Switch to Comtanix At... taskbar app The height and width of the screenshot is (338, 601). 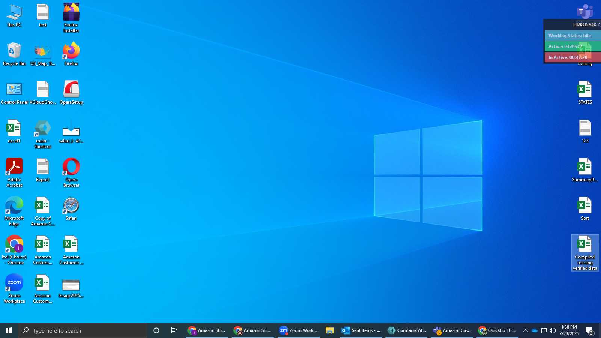[407, 330]
